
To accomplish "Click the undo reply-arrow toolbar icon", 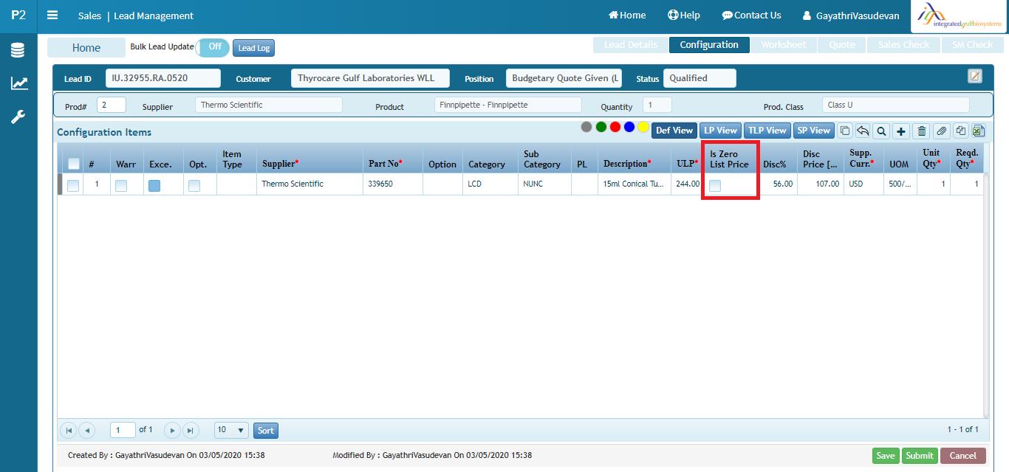I will click(x=863, y=131).
